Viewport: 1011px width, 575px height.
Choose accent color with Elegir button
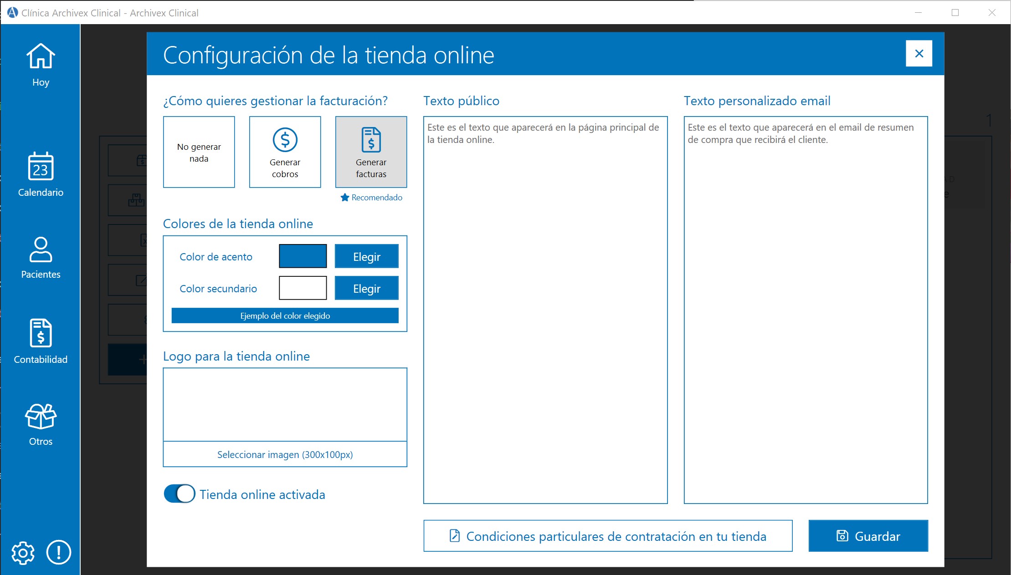[x=366, y=256]
